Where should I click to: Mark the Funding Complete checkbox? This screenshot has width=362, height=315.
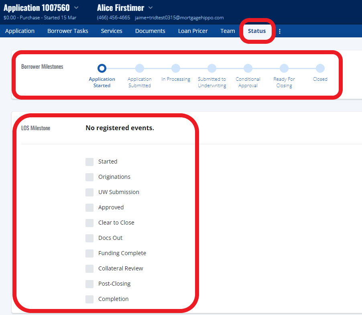pyautogui.click(x=89, y=253)
